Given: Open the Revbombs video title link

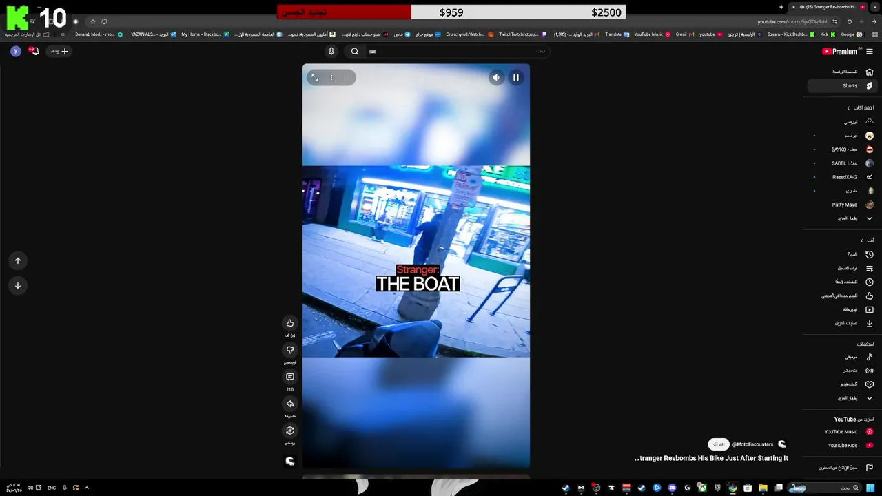Looking at the screenshot, I should pos(711,458).
